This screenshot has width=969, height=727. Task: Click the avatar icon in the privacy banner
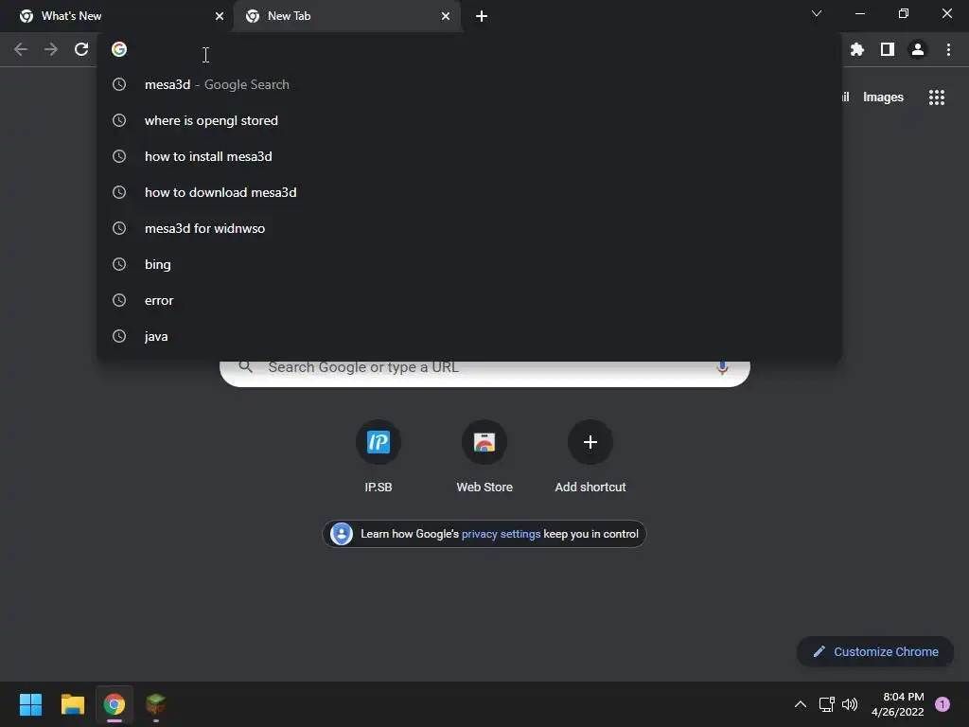click(x=341, y=534)
